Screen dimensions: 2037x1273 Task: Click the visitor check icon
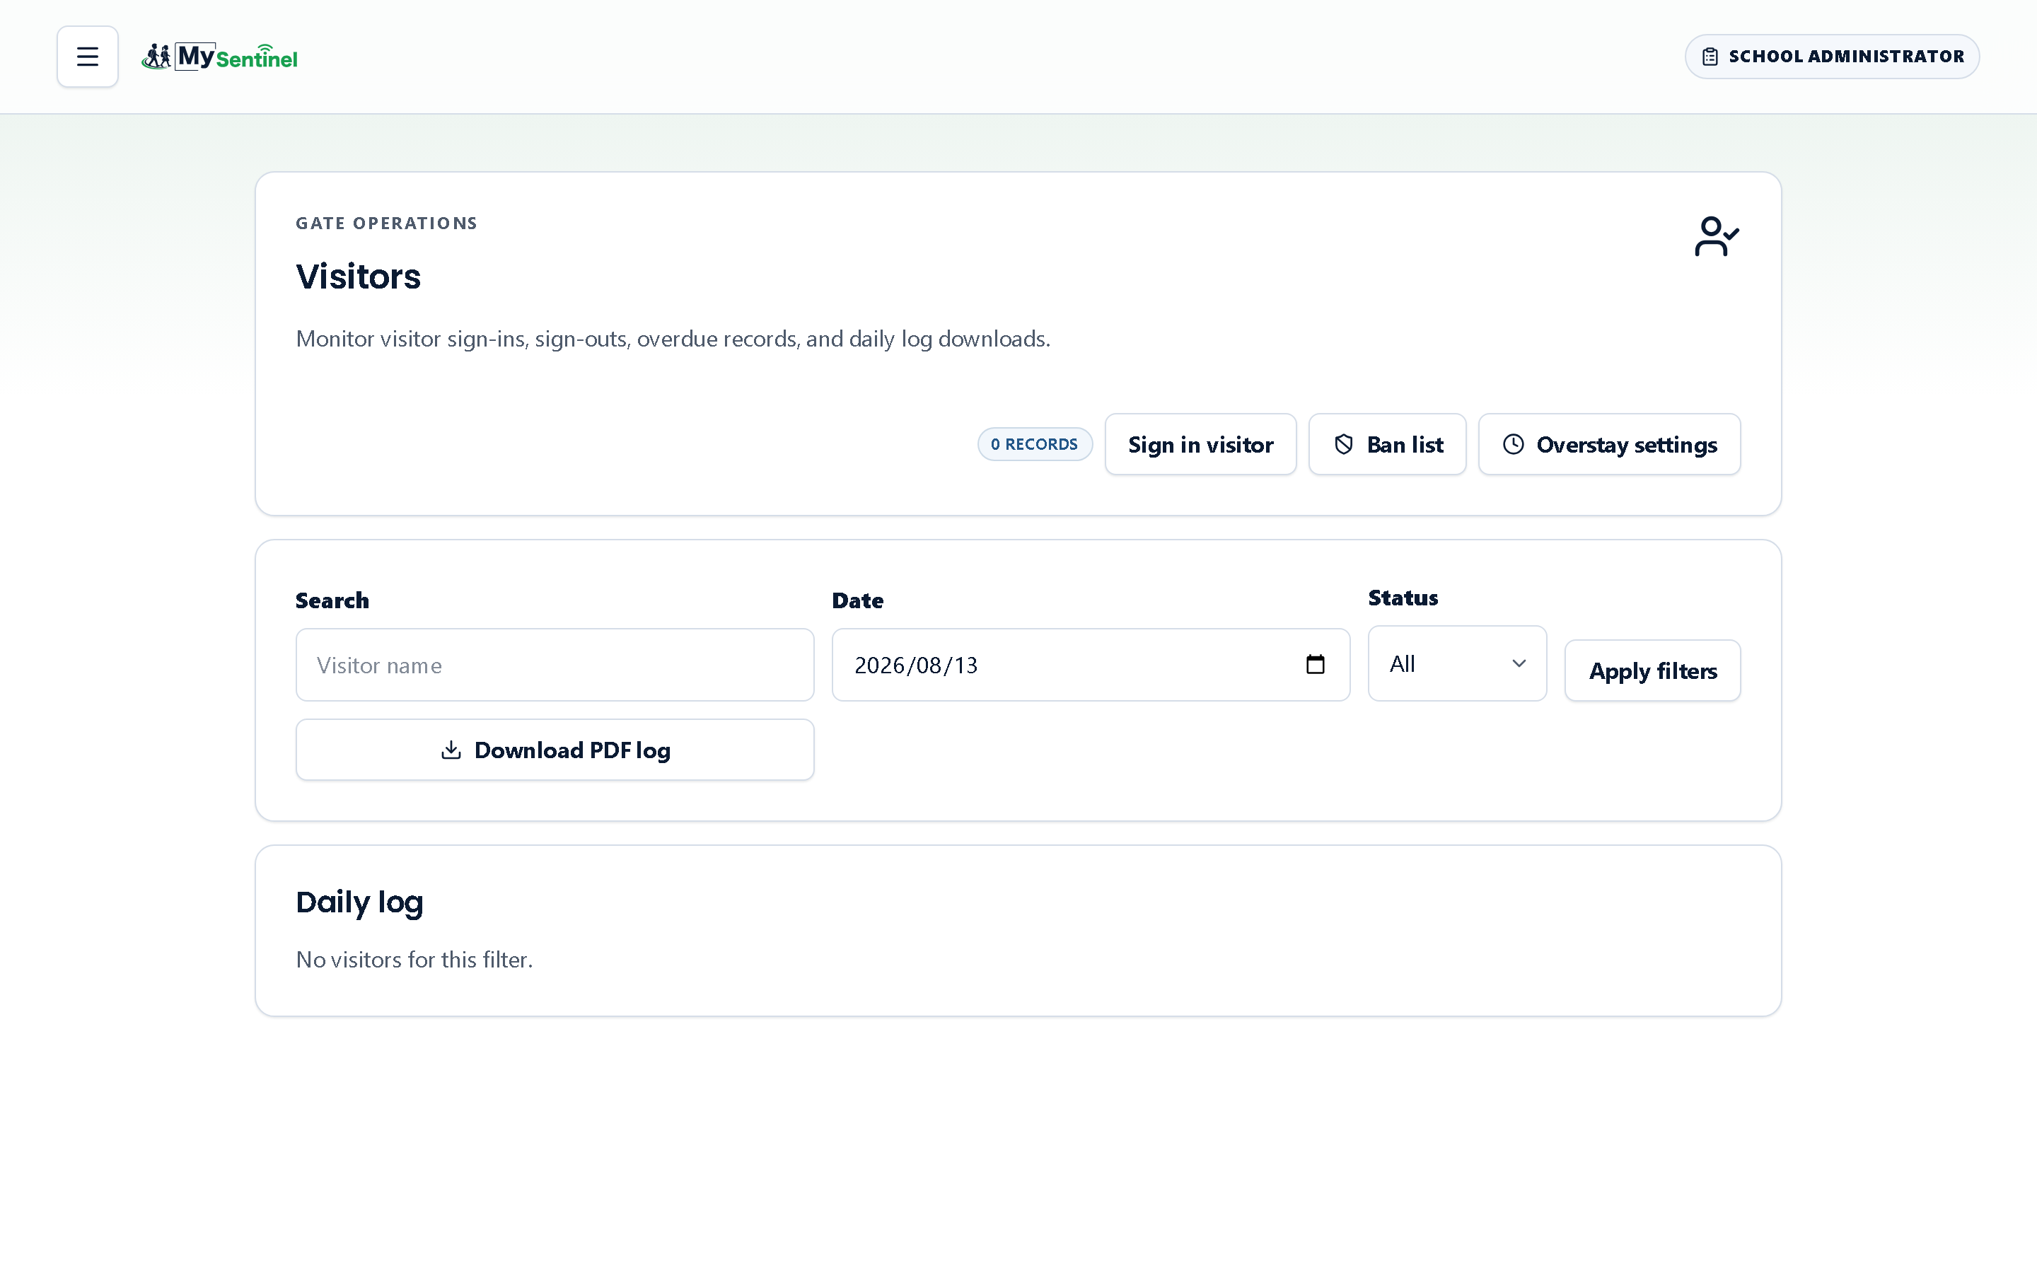tap(1717, 237)
